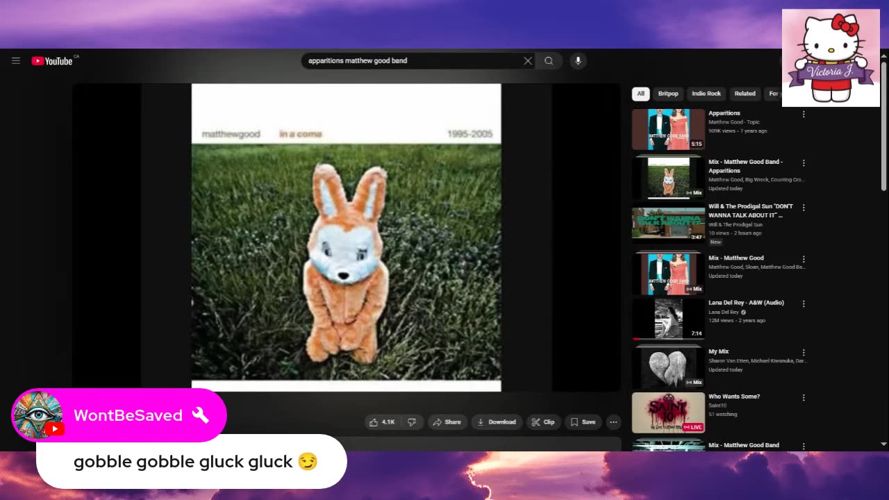Save the video to a playlist
Image resolution: width=889 pixels, height=500 pixels.
[x=583, y=422]
